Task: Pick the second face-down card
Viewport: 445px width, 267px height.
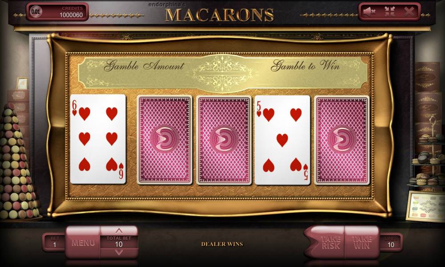Action: [x=164, y=140]
